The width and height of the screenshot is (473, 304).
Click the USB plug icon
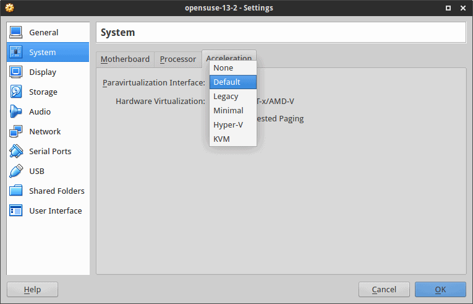point(16,171)
